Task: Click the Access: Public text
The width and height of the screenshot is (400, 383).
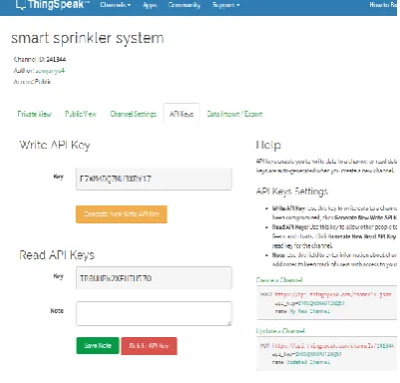Action: pos(32,82)
